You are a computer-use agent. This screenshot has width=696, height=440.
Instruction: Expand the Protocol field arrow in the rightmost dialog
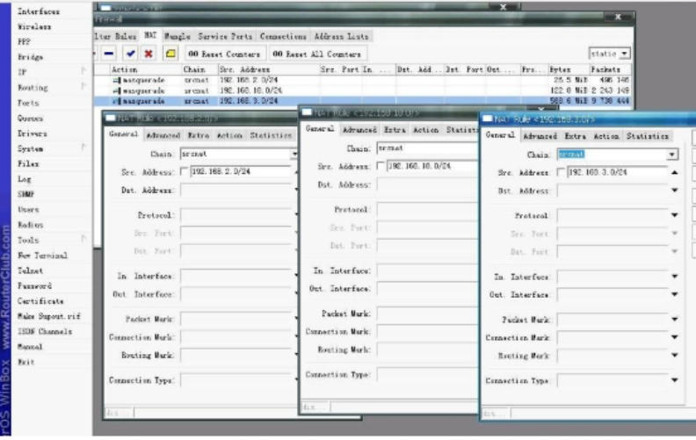coord(674,215)
